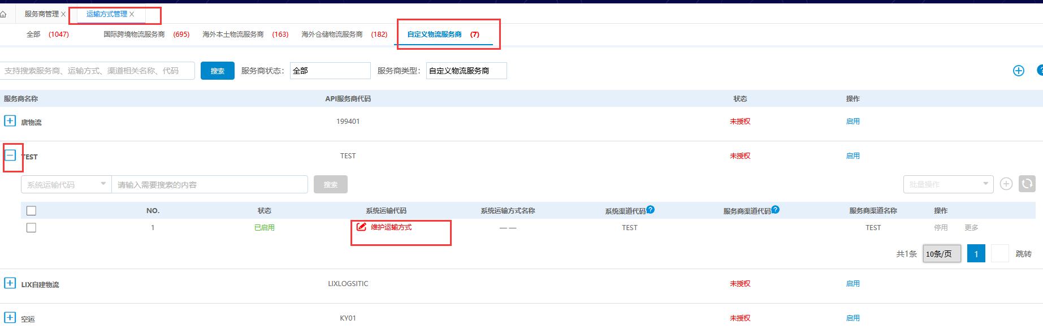Click the blue add provider plus icon
Image resolution: width=1043 pixels, height=333 pixels.
[1018, 71]
